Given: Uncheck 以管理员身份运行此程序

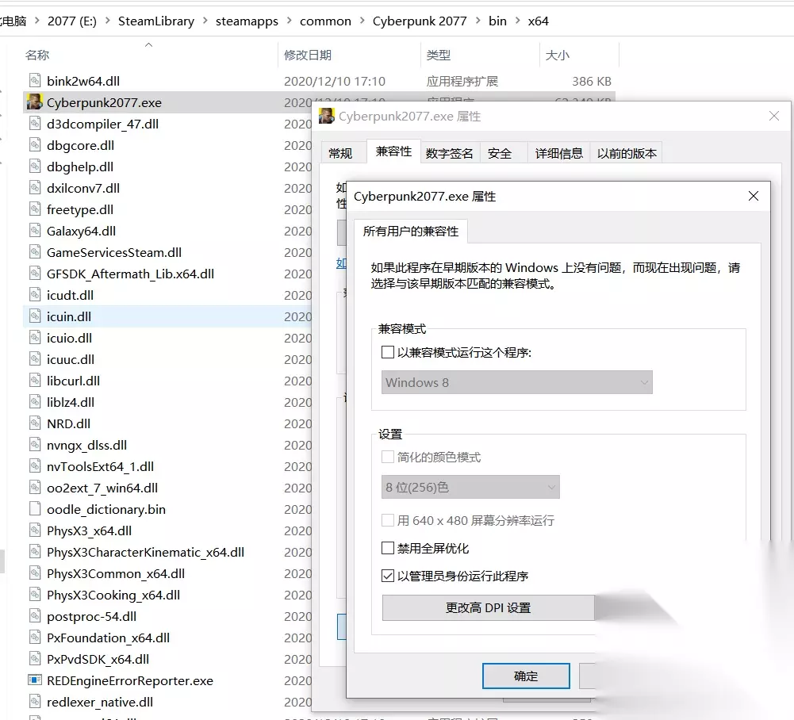Looking at the screenshot, I should [387, 576].
